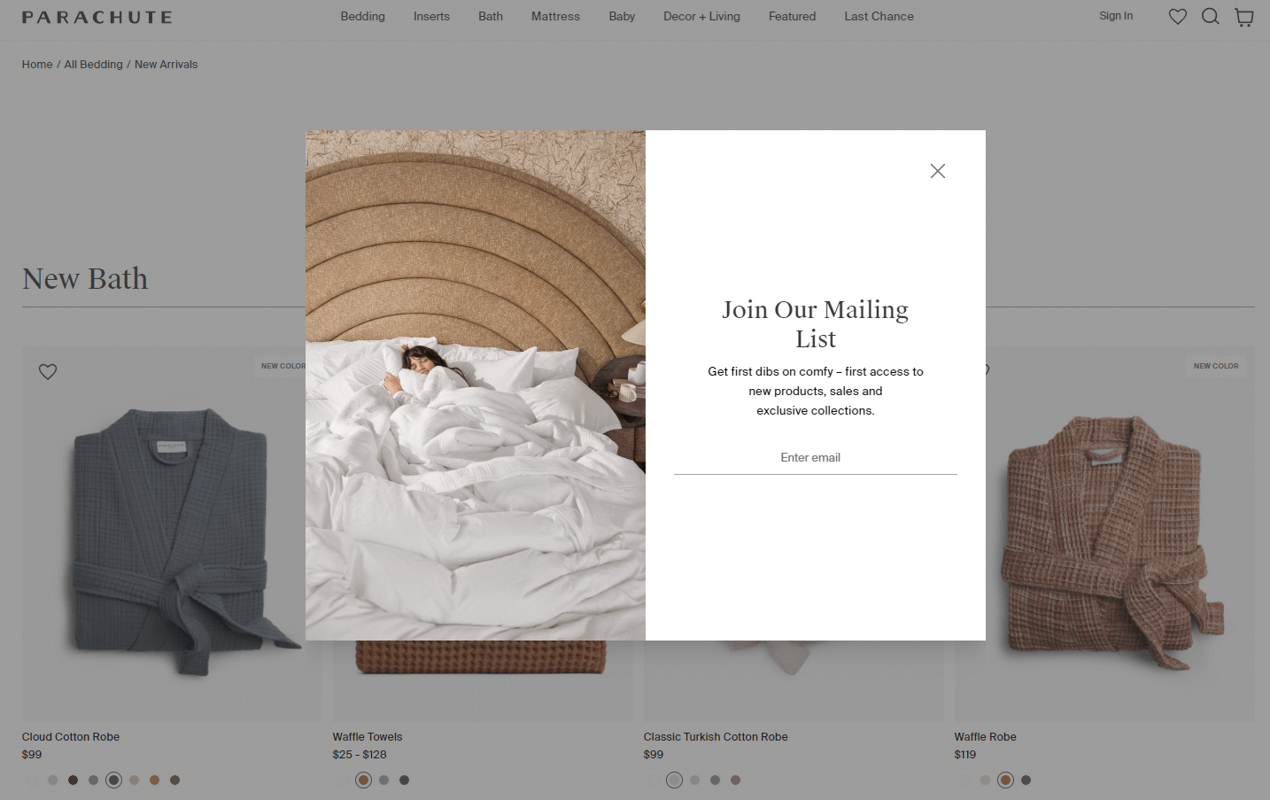Go to Home breadcrumb
Image resolution: width=1270 pixels, height=800 pixels.
tap(37, 65)
